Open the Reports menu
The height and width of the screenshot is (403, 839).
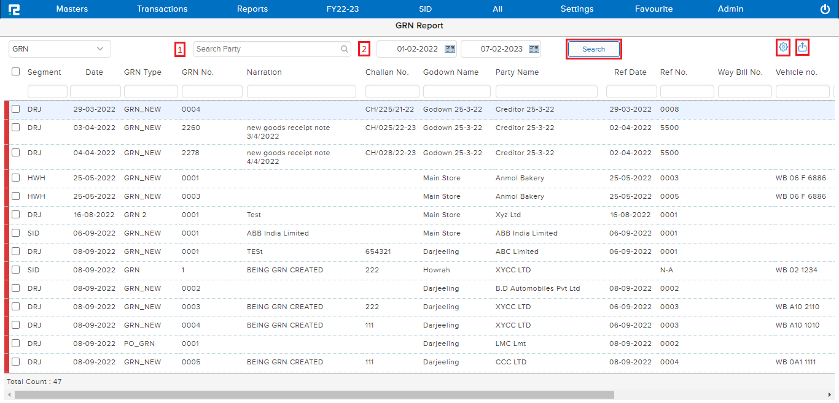point(252,9)
